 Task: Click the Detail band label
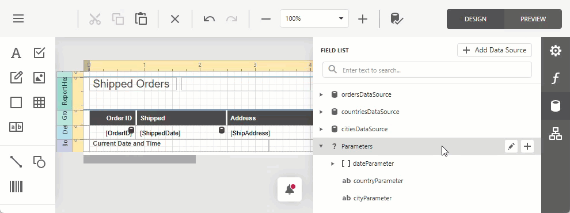(64, 132)
